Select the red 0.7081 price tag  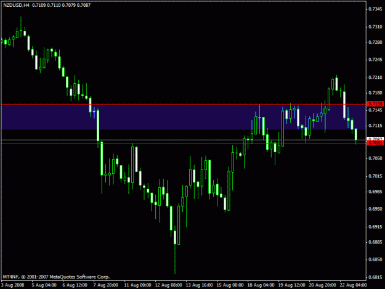375,143
